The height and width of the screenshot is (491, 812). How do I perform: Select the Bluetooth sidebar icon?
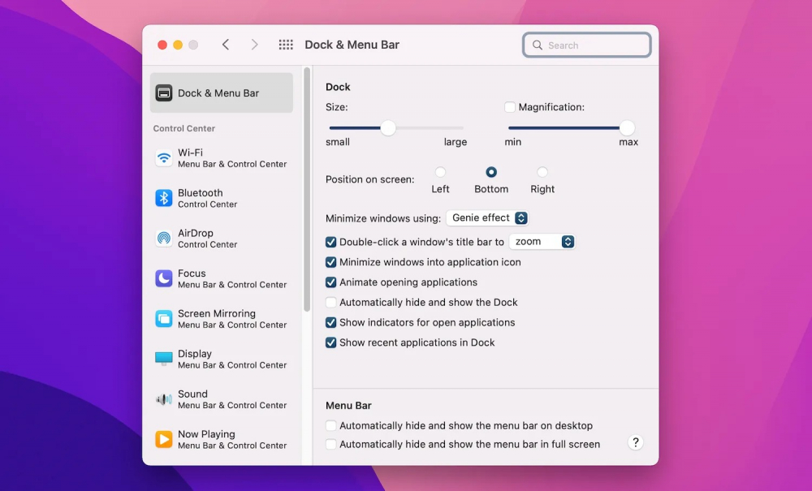pyautogui.click(x=164, y=198)
